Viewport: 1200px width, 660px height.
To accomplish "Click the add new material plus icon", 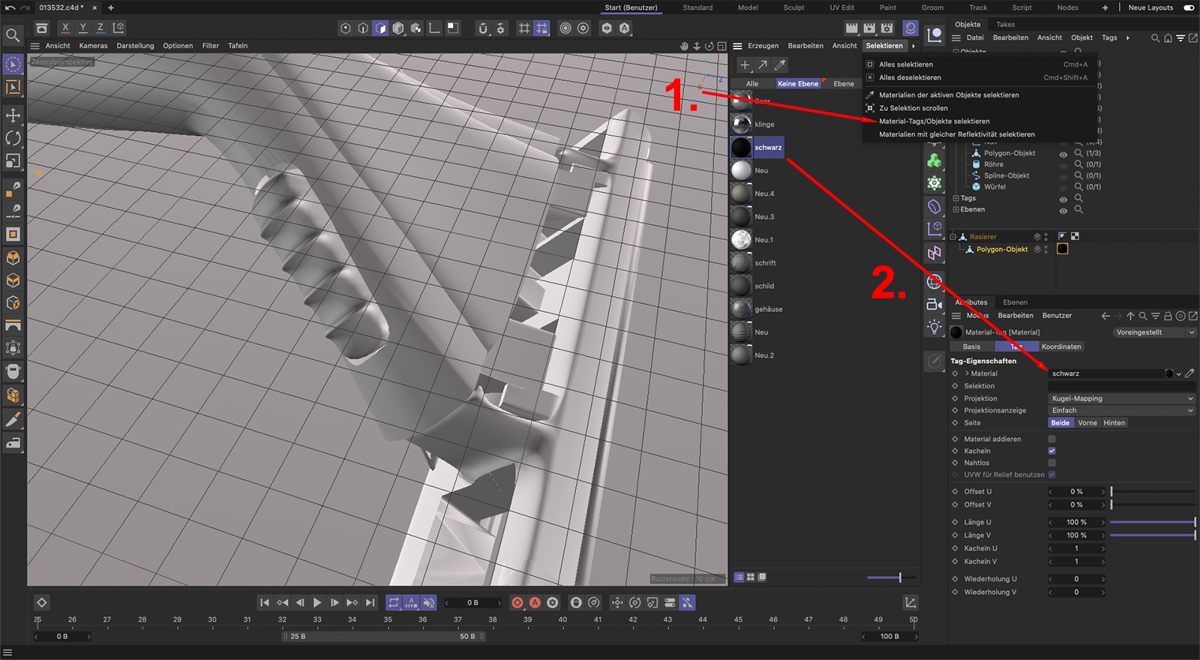I will tap(745, 65).
